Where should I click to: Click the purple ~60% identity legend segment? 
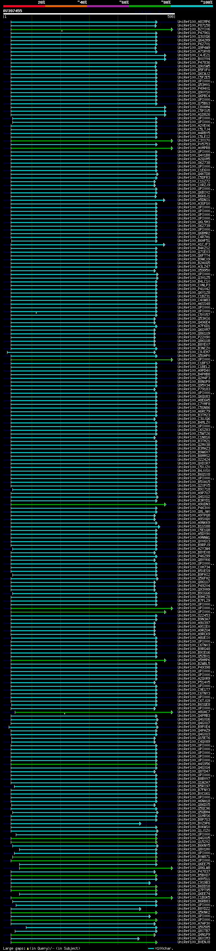coord(108,6)
